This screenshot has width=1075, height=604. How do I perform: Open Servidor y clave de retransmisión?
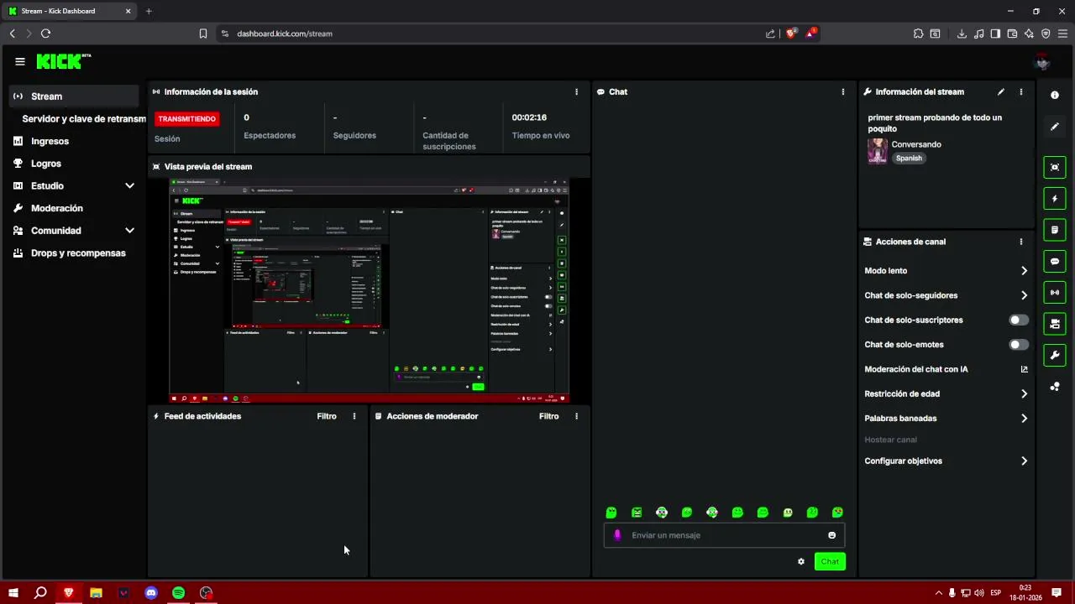(84, 119)
